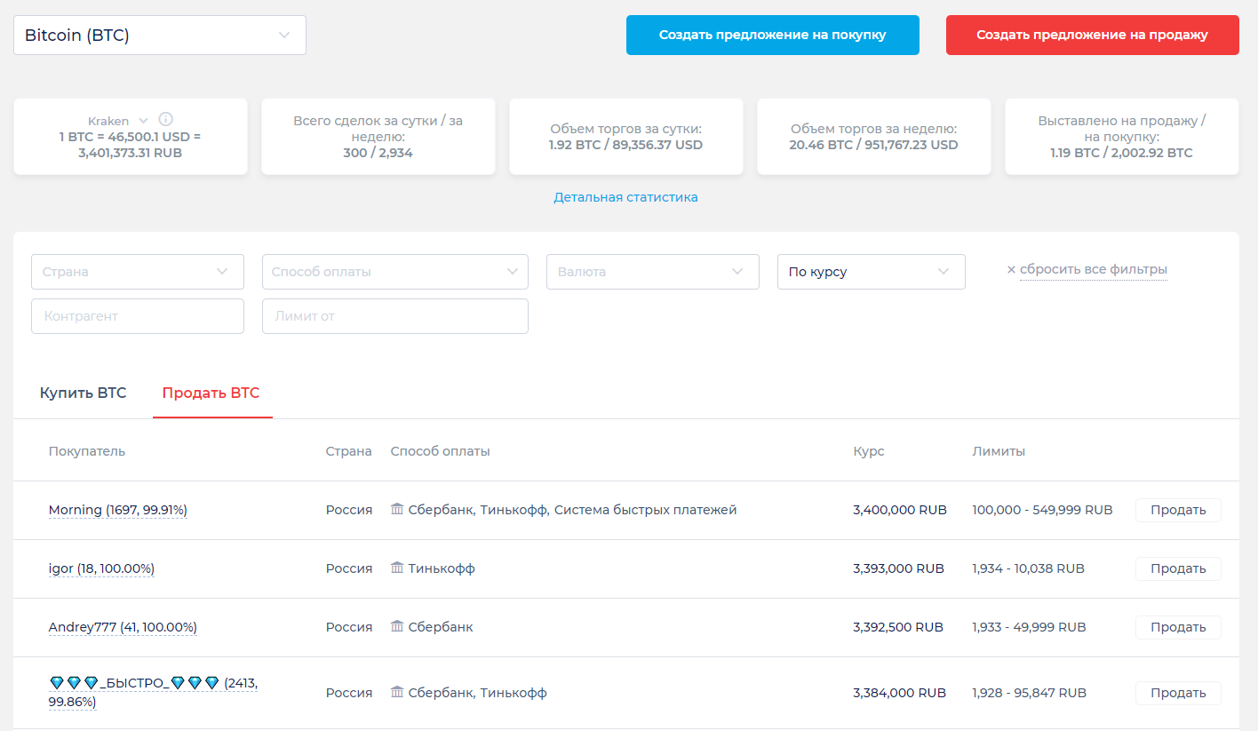This screenshot has width=1258, height=731.
Task: Click the 3,392,500 RUB rate value
Action: [x=898, y=627]
